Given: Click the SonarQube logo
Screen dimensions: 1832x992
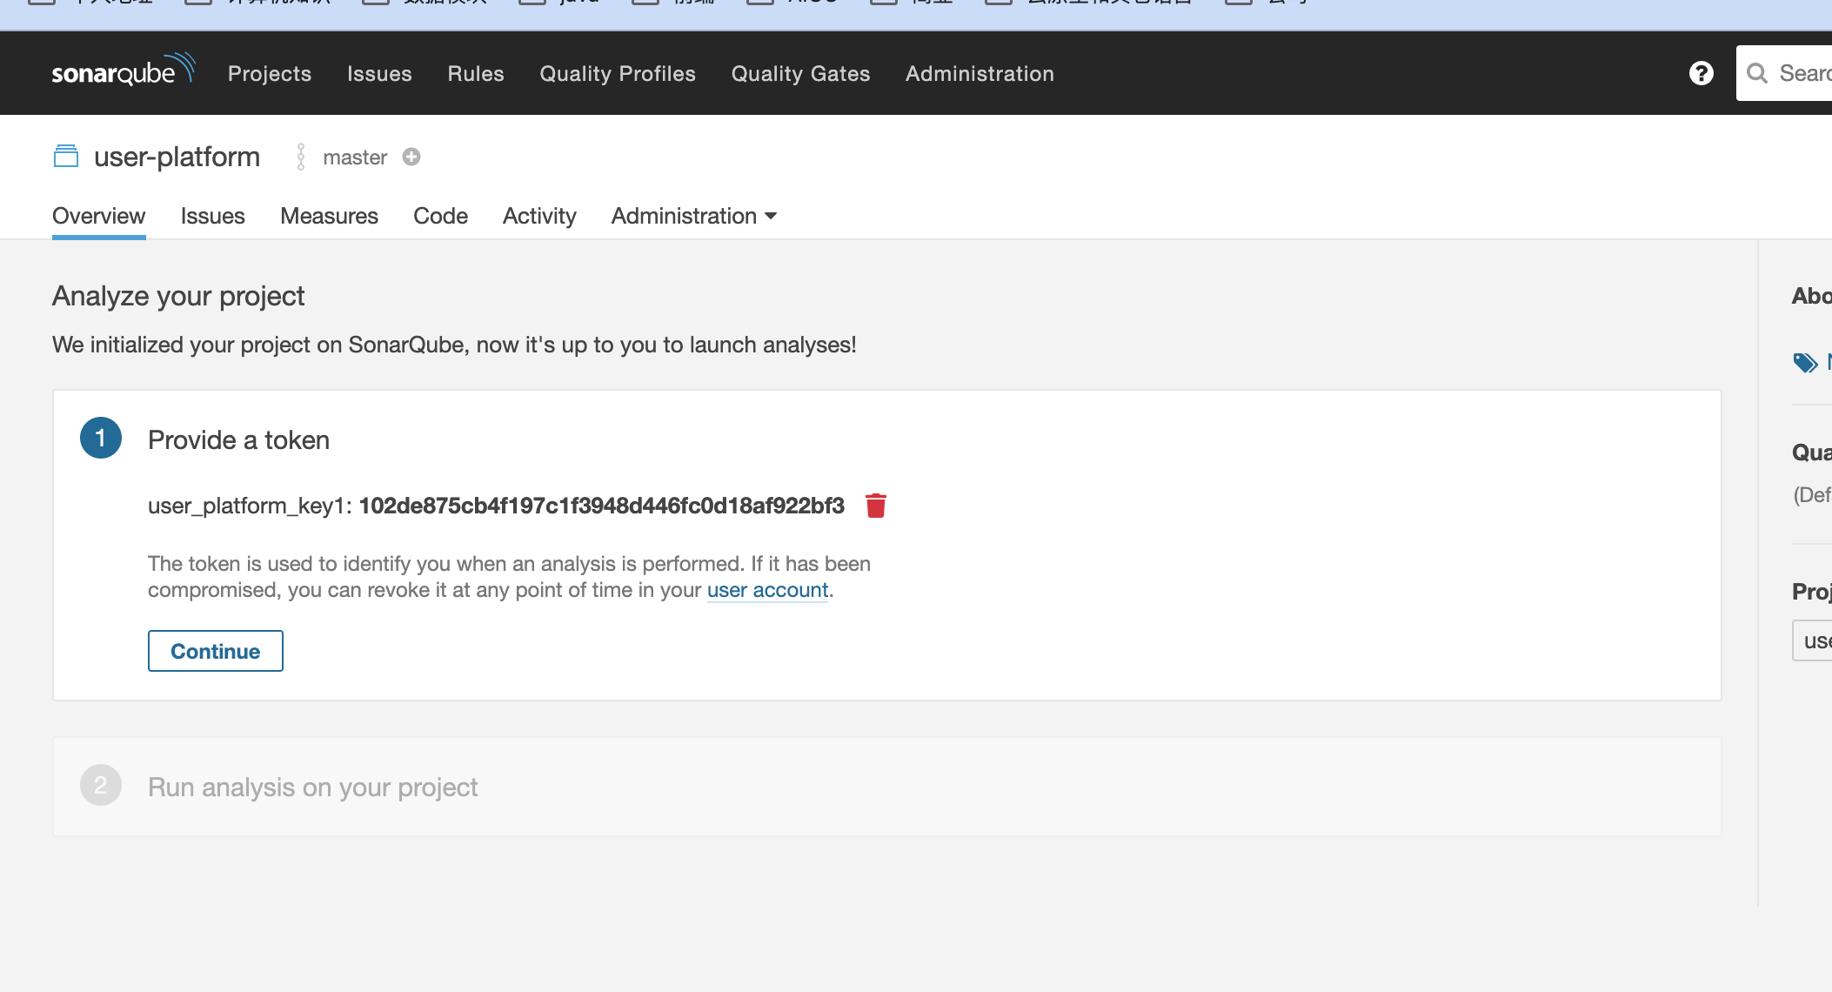Looking at the screenshot, I should tap(124, 70).
